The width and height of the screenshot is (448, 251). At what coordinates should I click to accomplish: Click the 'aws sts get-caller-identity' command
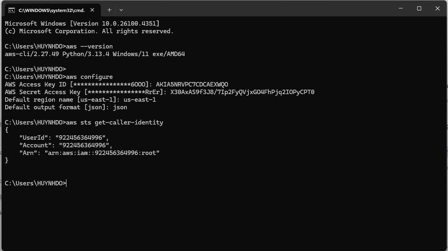point(115,122)
